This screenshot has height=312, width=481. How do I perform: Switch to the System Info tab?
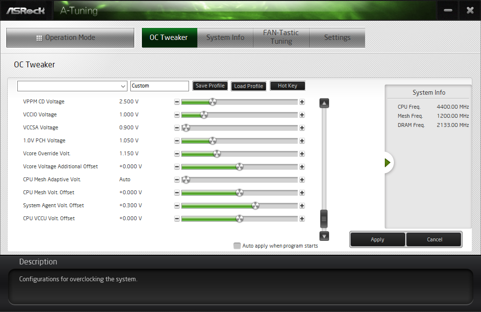tap(225, 37)
